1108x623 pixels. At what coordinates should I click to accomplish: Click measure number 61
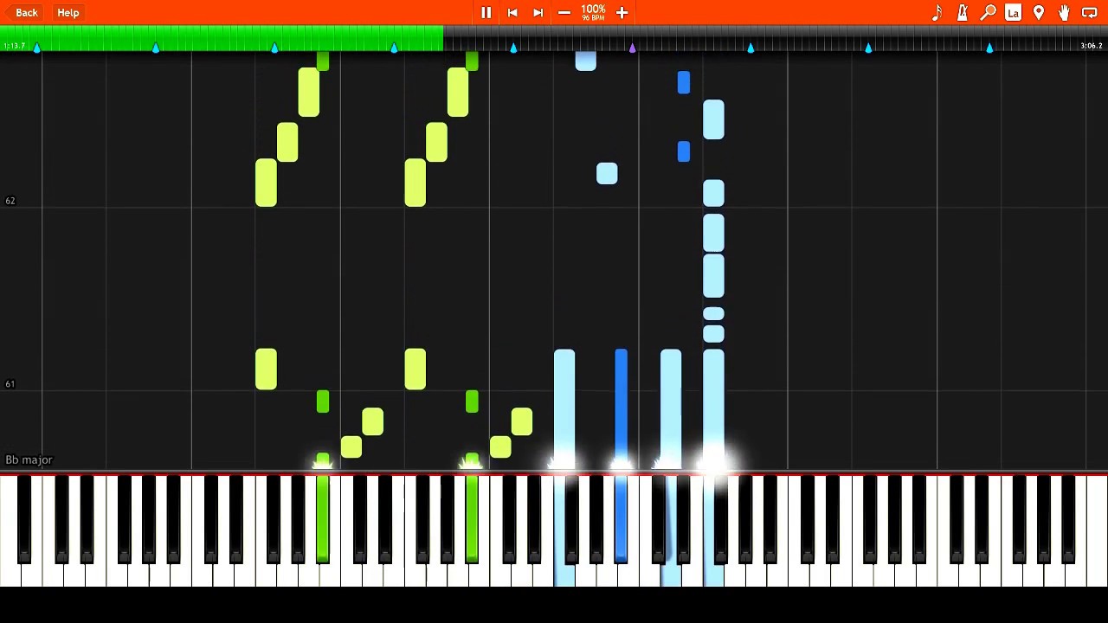click(x=10, y=384)
